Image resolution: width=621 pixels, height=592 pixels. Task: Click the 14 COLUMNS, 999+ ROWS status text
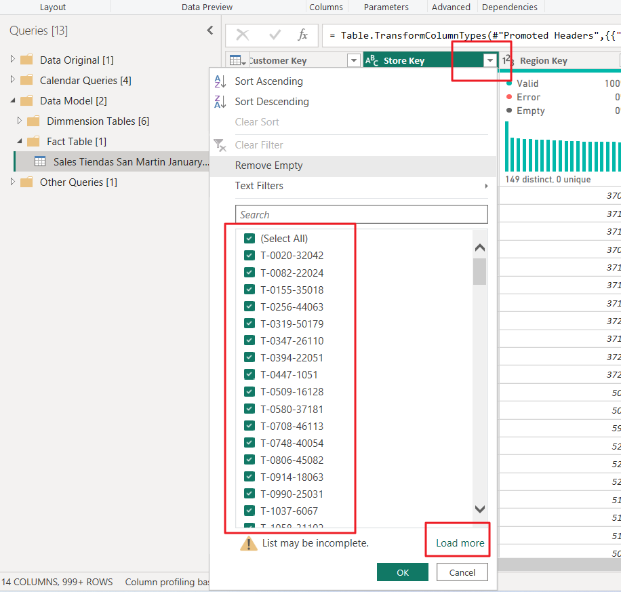pyautogui.click(x=57, y=582)
